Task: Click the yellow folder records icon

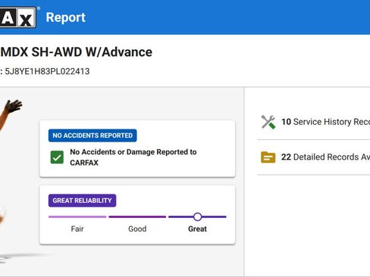Action: 268,157
